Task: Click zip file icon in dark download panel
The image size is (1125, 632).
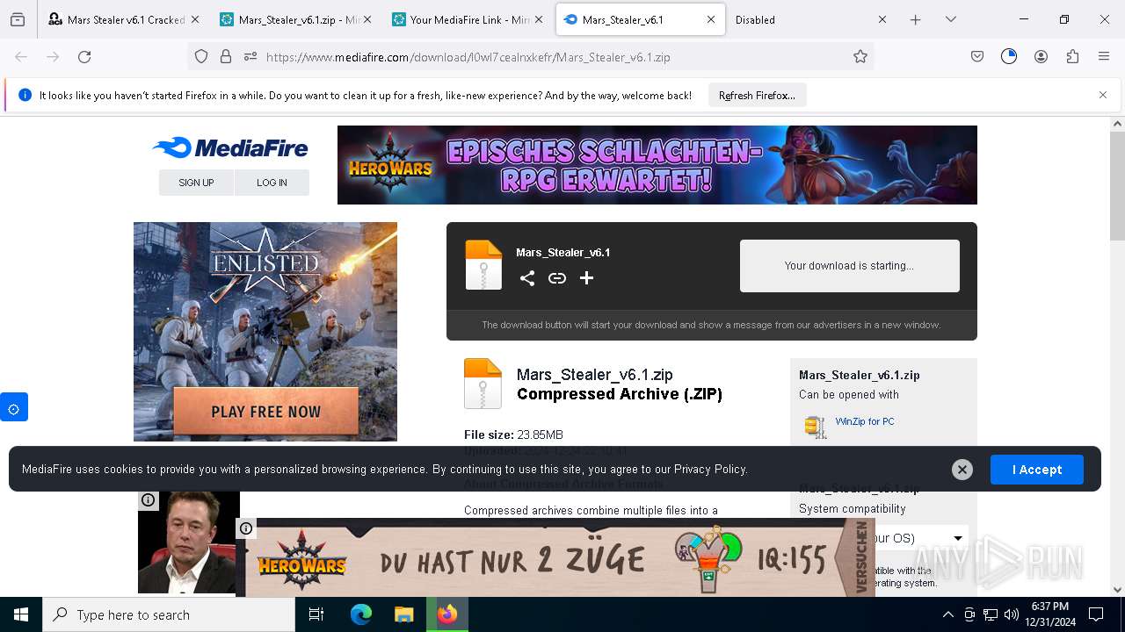Action: (x=483, y=264)
